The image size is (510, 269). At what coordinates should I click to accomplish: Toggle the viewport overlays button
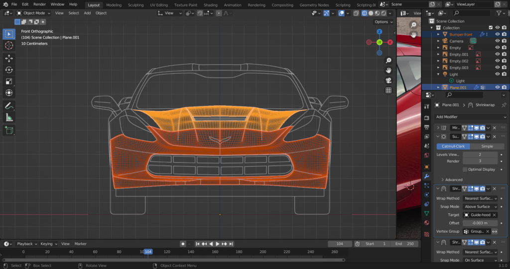[341, 13]
